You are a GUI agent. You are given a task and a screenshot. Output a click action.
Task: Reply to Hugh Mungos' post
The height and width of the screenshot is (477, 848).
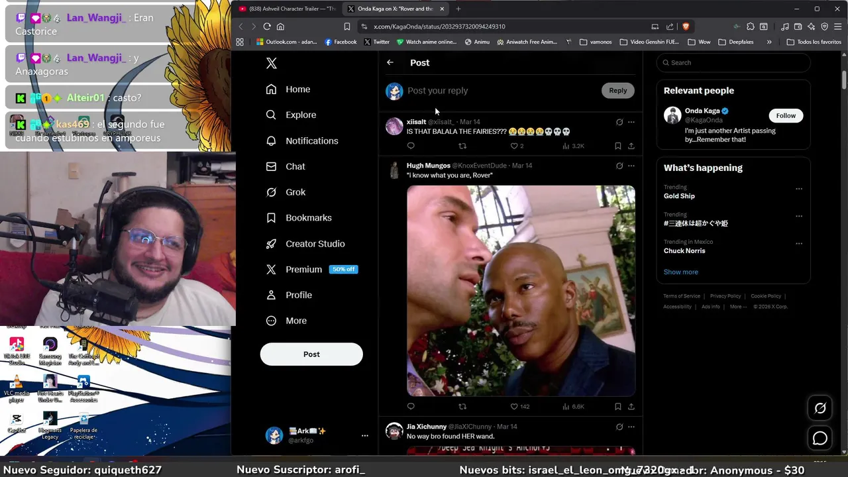(x=411, y=406)
